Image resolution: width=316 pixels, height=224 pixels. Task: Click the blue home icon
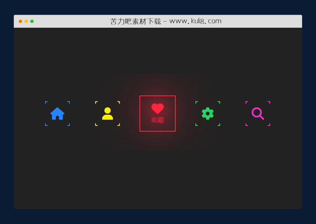57,114
